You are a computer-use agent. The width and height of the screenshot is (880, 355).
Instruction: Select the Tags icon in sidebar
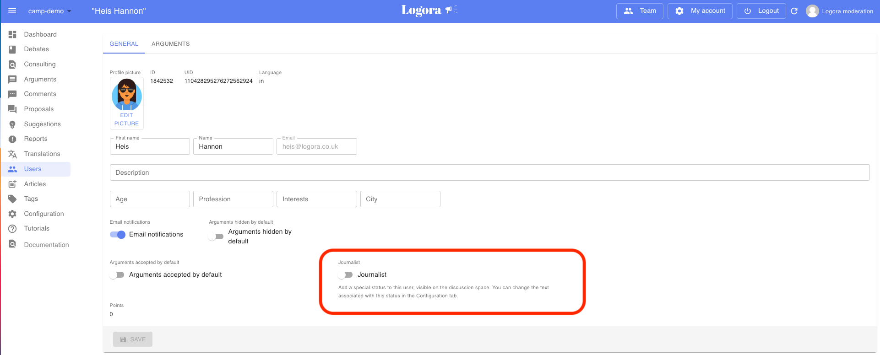pyautogui.click(x=12, y=199)
